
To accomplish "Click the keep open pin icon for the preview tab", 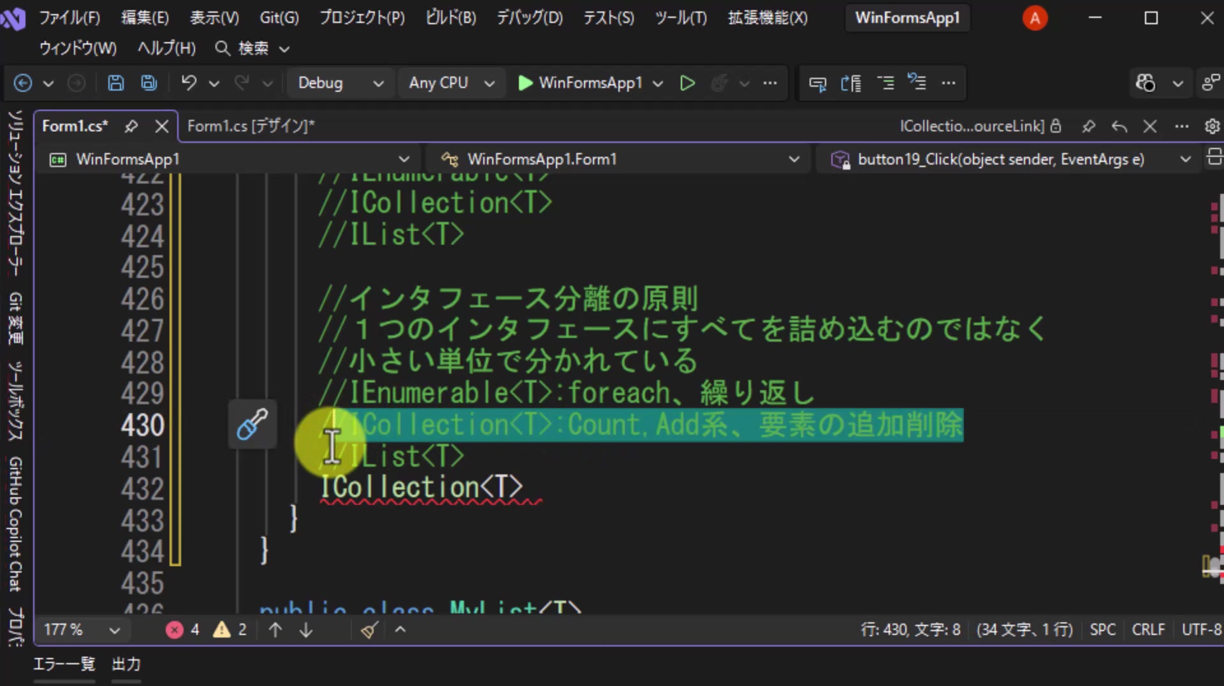I will 1089,126.
